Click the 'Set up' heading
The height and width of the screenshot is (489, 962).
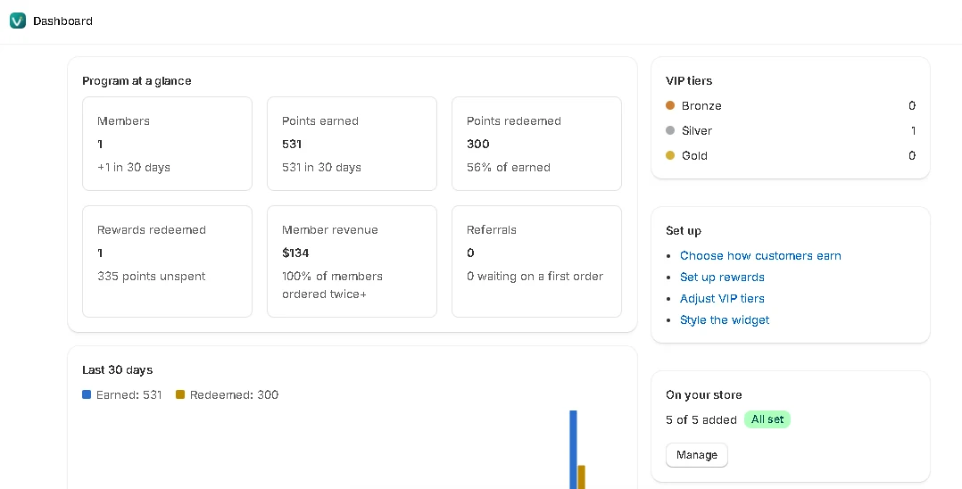(684, 231)
